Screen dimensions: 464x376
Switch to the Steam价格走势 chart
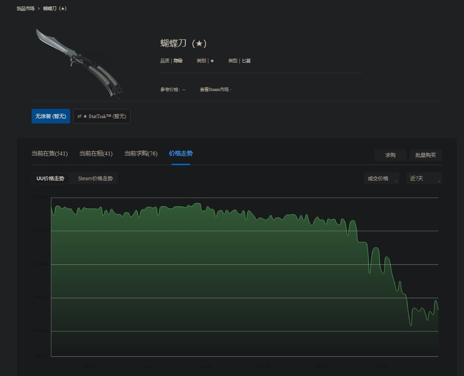click(x=95, y=178)
